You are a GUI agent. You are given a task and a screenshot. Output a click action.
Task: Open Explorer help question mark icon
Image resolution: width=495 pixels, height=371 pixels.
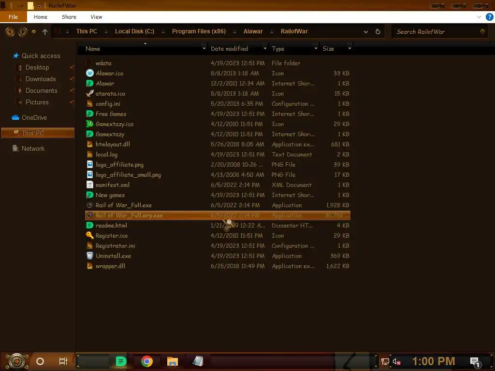point(489,17)
